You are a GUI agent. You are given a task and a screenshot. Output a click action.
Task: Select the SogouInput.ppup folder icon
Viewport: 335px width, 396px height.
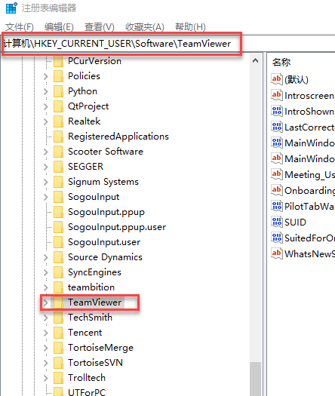coord(58,212)
